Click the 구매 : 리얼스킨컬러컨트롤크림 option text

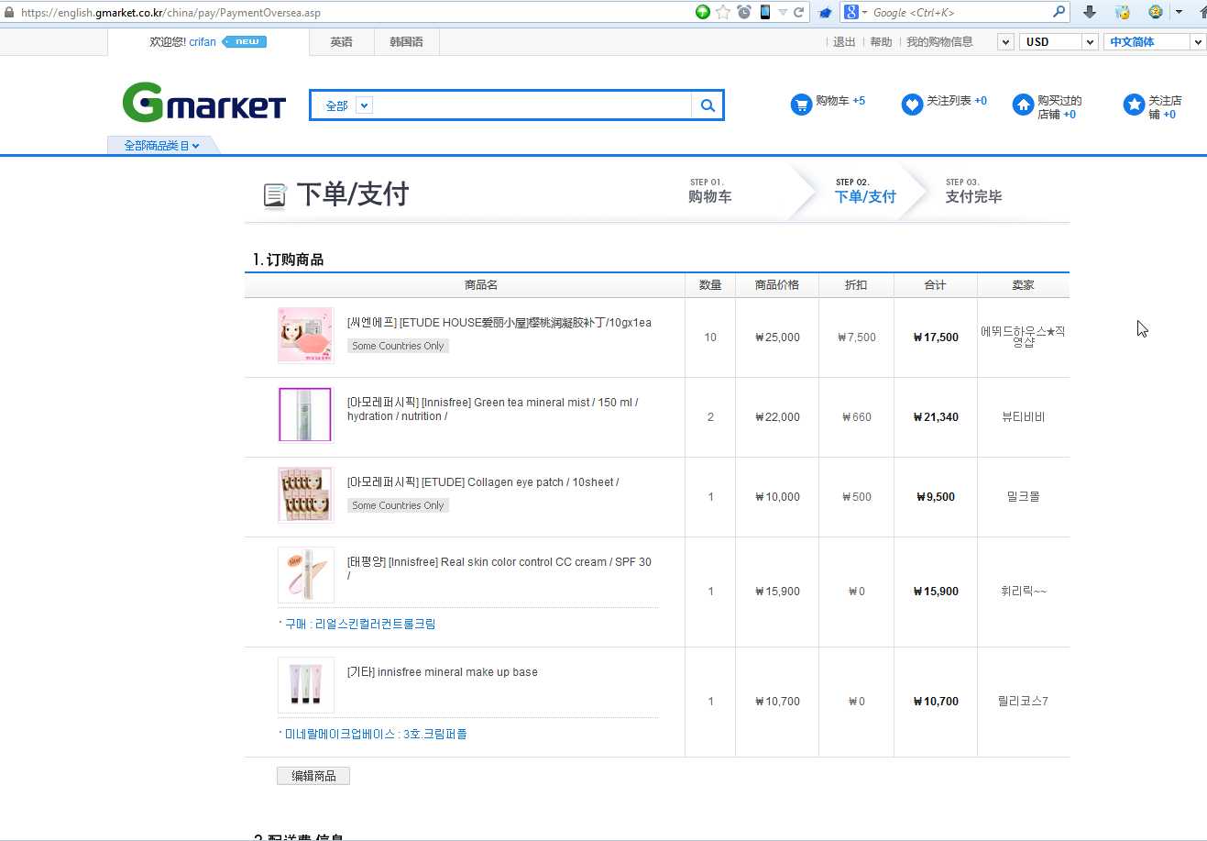click(x=360, y=624)
